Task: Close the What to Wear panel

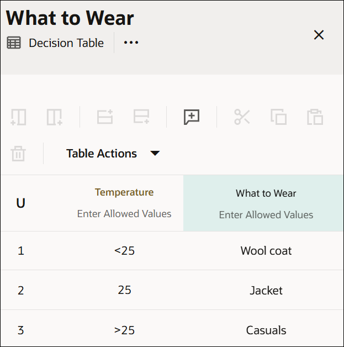Action: tap(319, 35)
